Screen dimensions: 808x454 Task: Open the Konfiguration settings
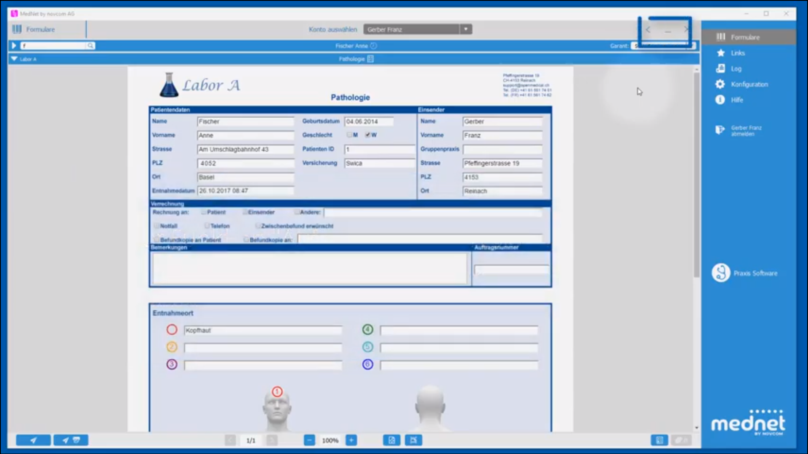click(x=749, y=84)
